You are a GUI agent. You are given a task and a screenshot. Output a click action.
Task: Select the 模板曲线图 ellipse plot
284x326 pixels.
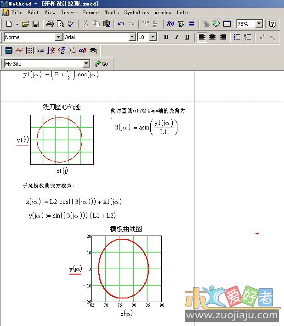pyautogui.click(x=126, y=269)
